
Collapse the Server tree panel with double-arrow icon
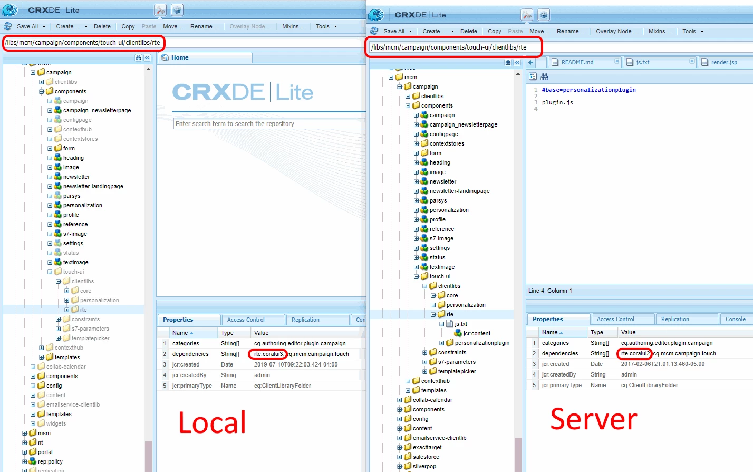[x=517, y=62]
